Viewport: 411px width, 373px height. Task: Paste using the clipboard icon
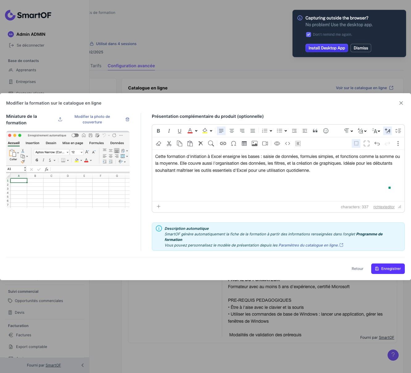[x=190, y=143]
